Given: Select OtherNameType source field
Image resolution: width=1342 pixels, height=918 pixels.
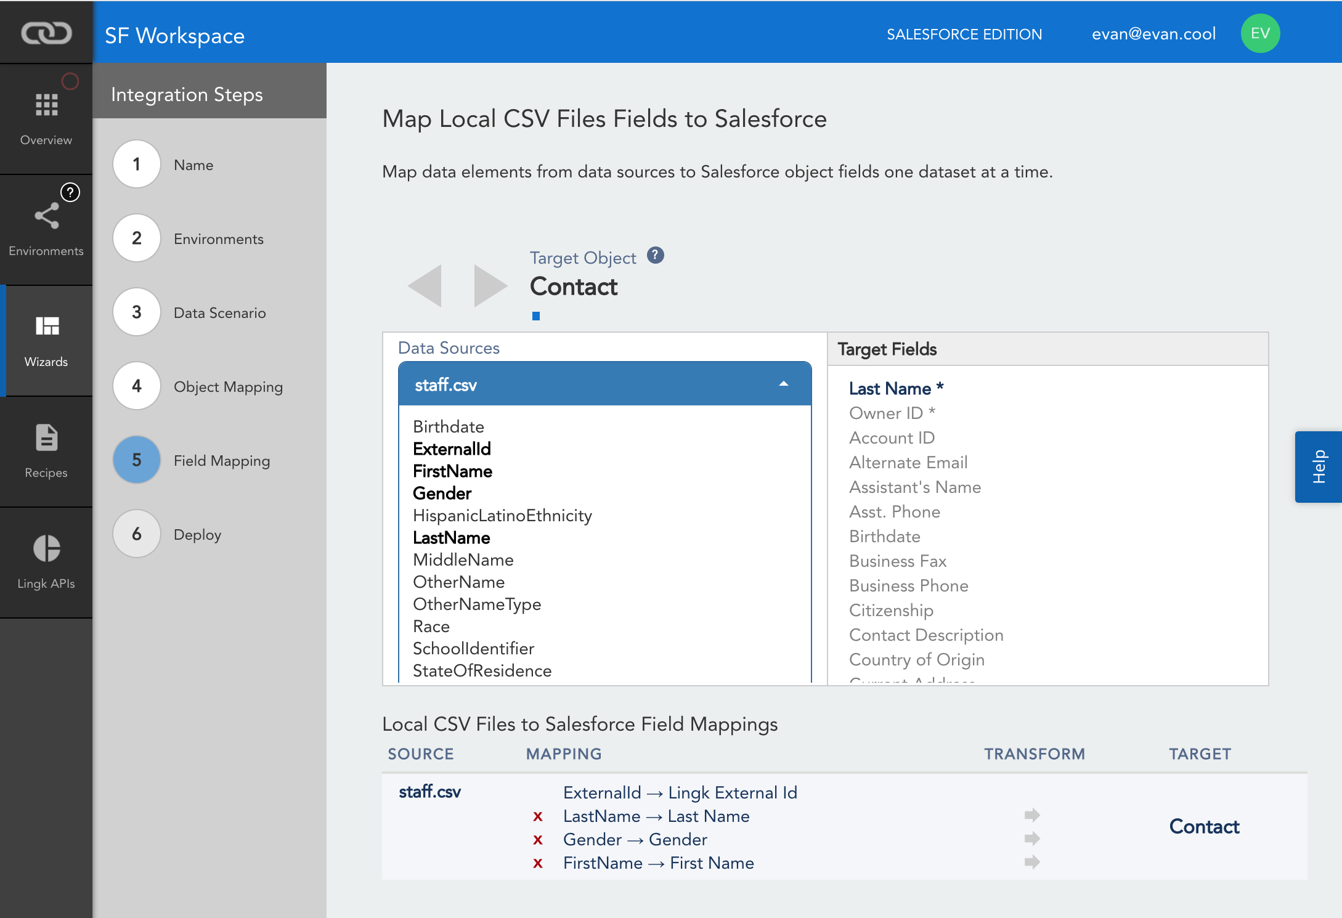Looking at the screenshot, I should (477, 604).
